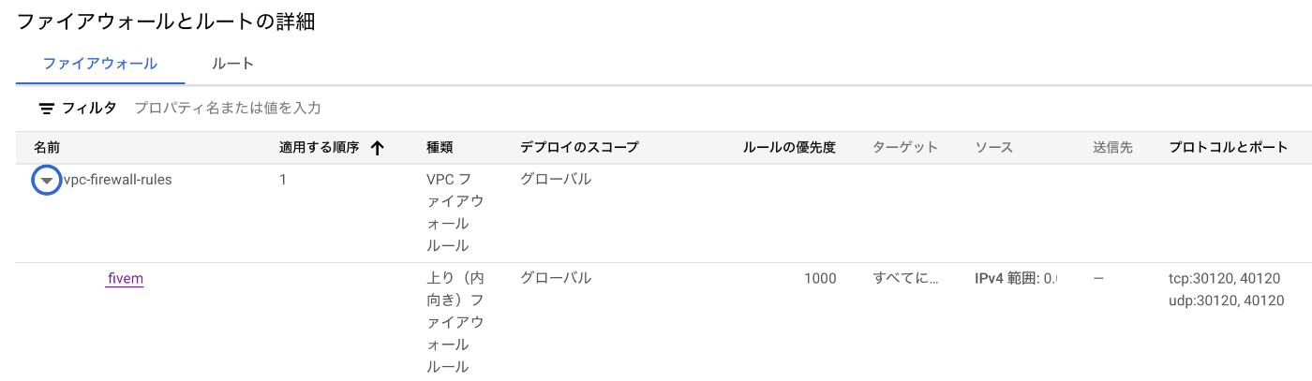
Task: Select the ファイアウォール tab
Action: 100,64
